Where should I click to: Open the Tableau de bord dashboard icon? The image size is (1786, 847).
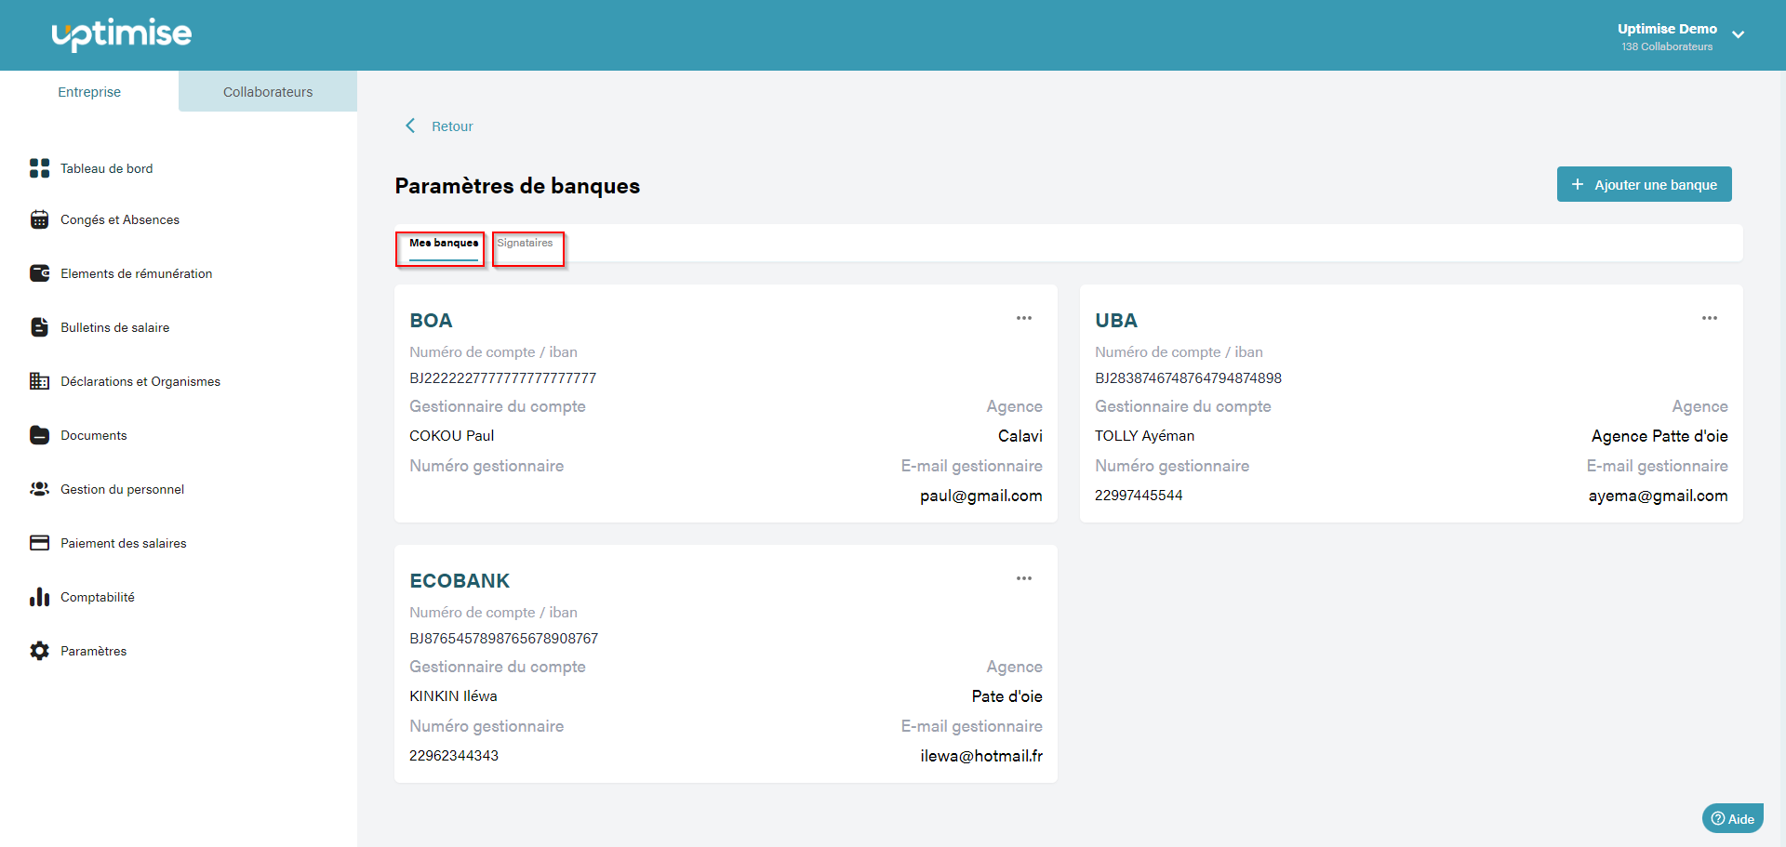39,168
